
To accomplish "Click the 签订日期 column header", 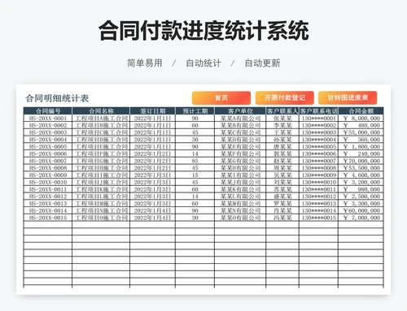I will pyautogui.click(x=153, y=110).
